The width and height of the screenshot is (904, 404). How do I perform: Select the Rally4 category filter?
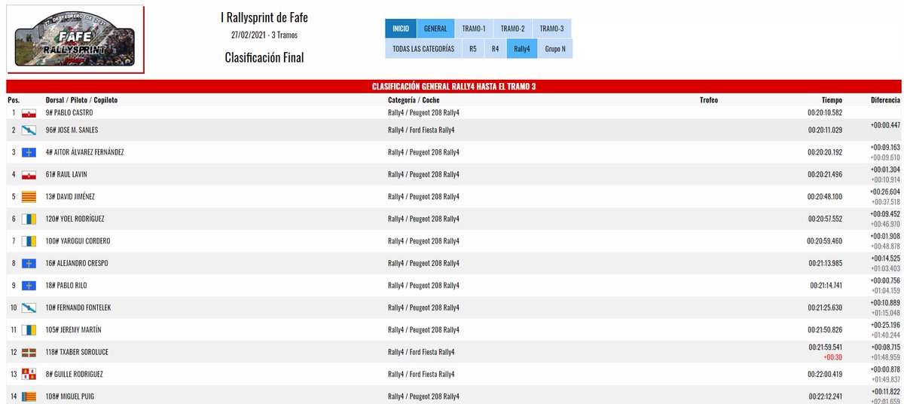[x=521, y=49]
